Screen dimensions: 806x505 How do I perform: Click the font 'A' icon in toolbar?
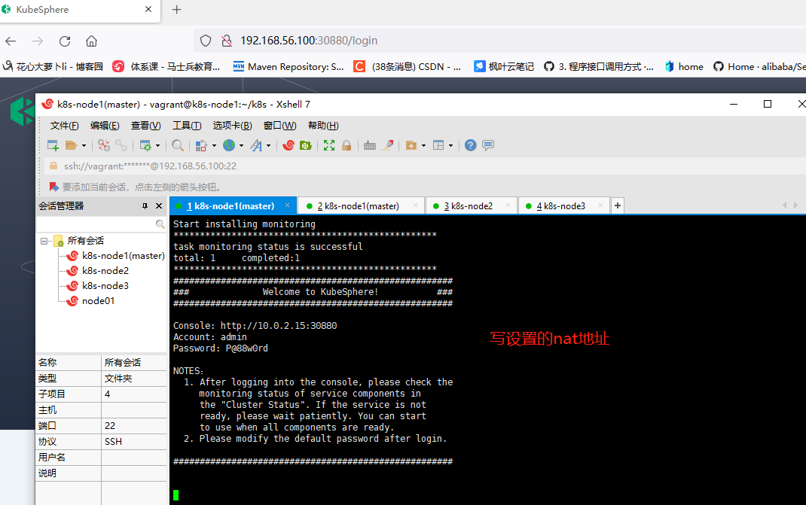pyautogui.click(x=257, y=145)
